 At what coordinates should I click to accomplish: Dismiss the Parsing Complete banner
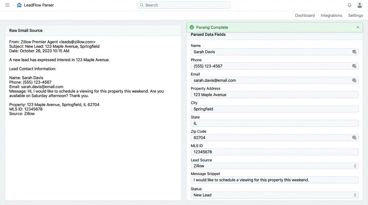tap(358, 27)
